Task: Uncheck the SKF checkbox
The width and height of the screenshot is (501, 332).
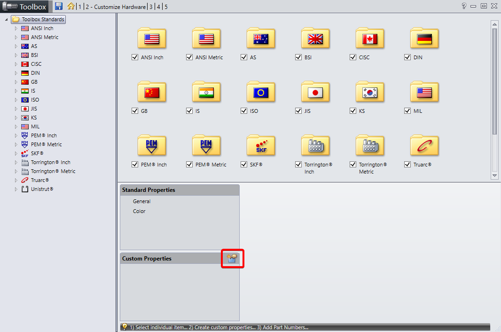Action: coord(244,165)
